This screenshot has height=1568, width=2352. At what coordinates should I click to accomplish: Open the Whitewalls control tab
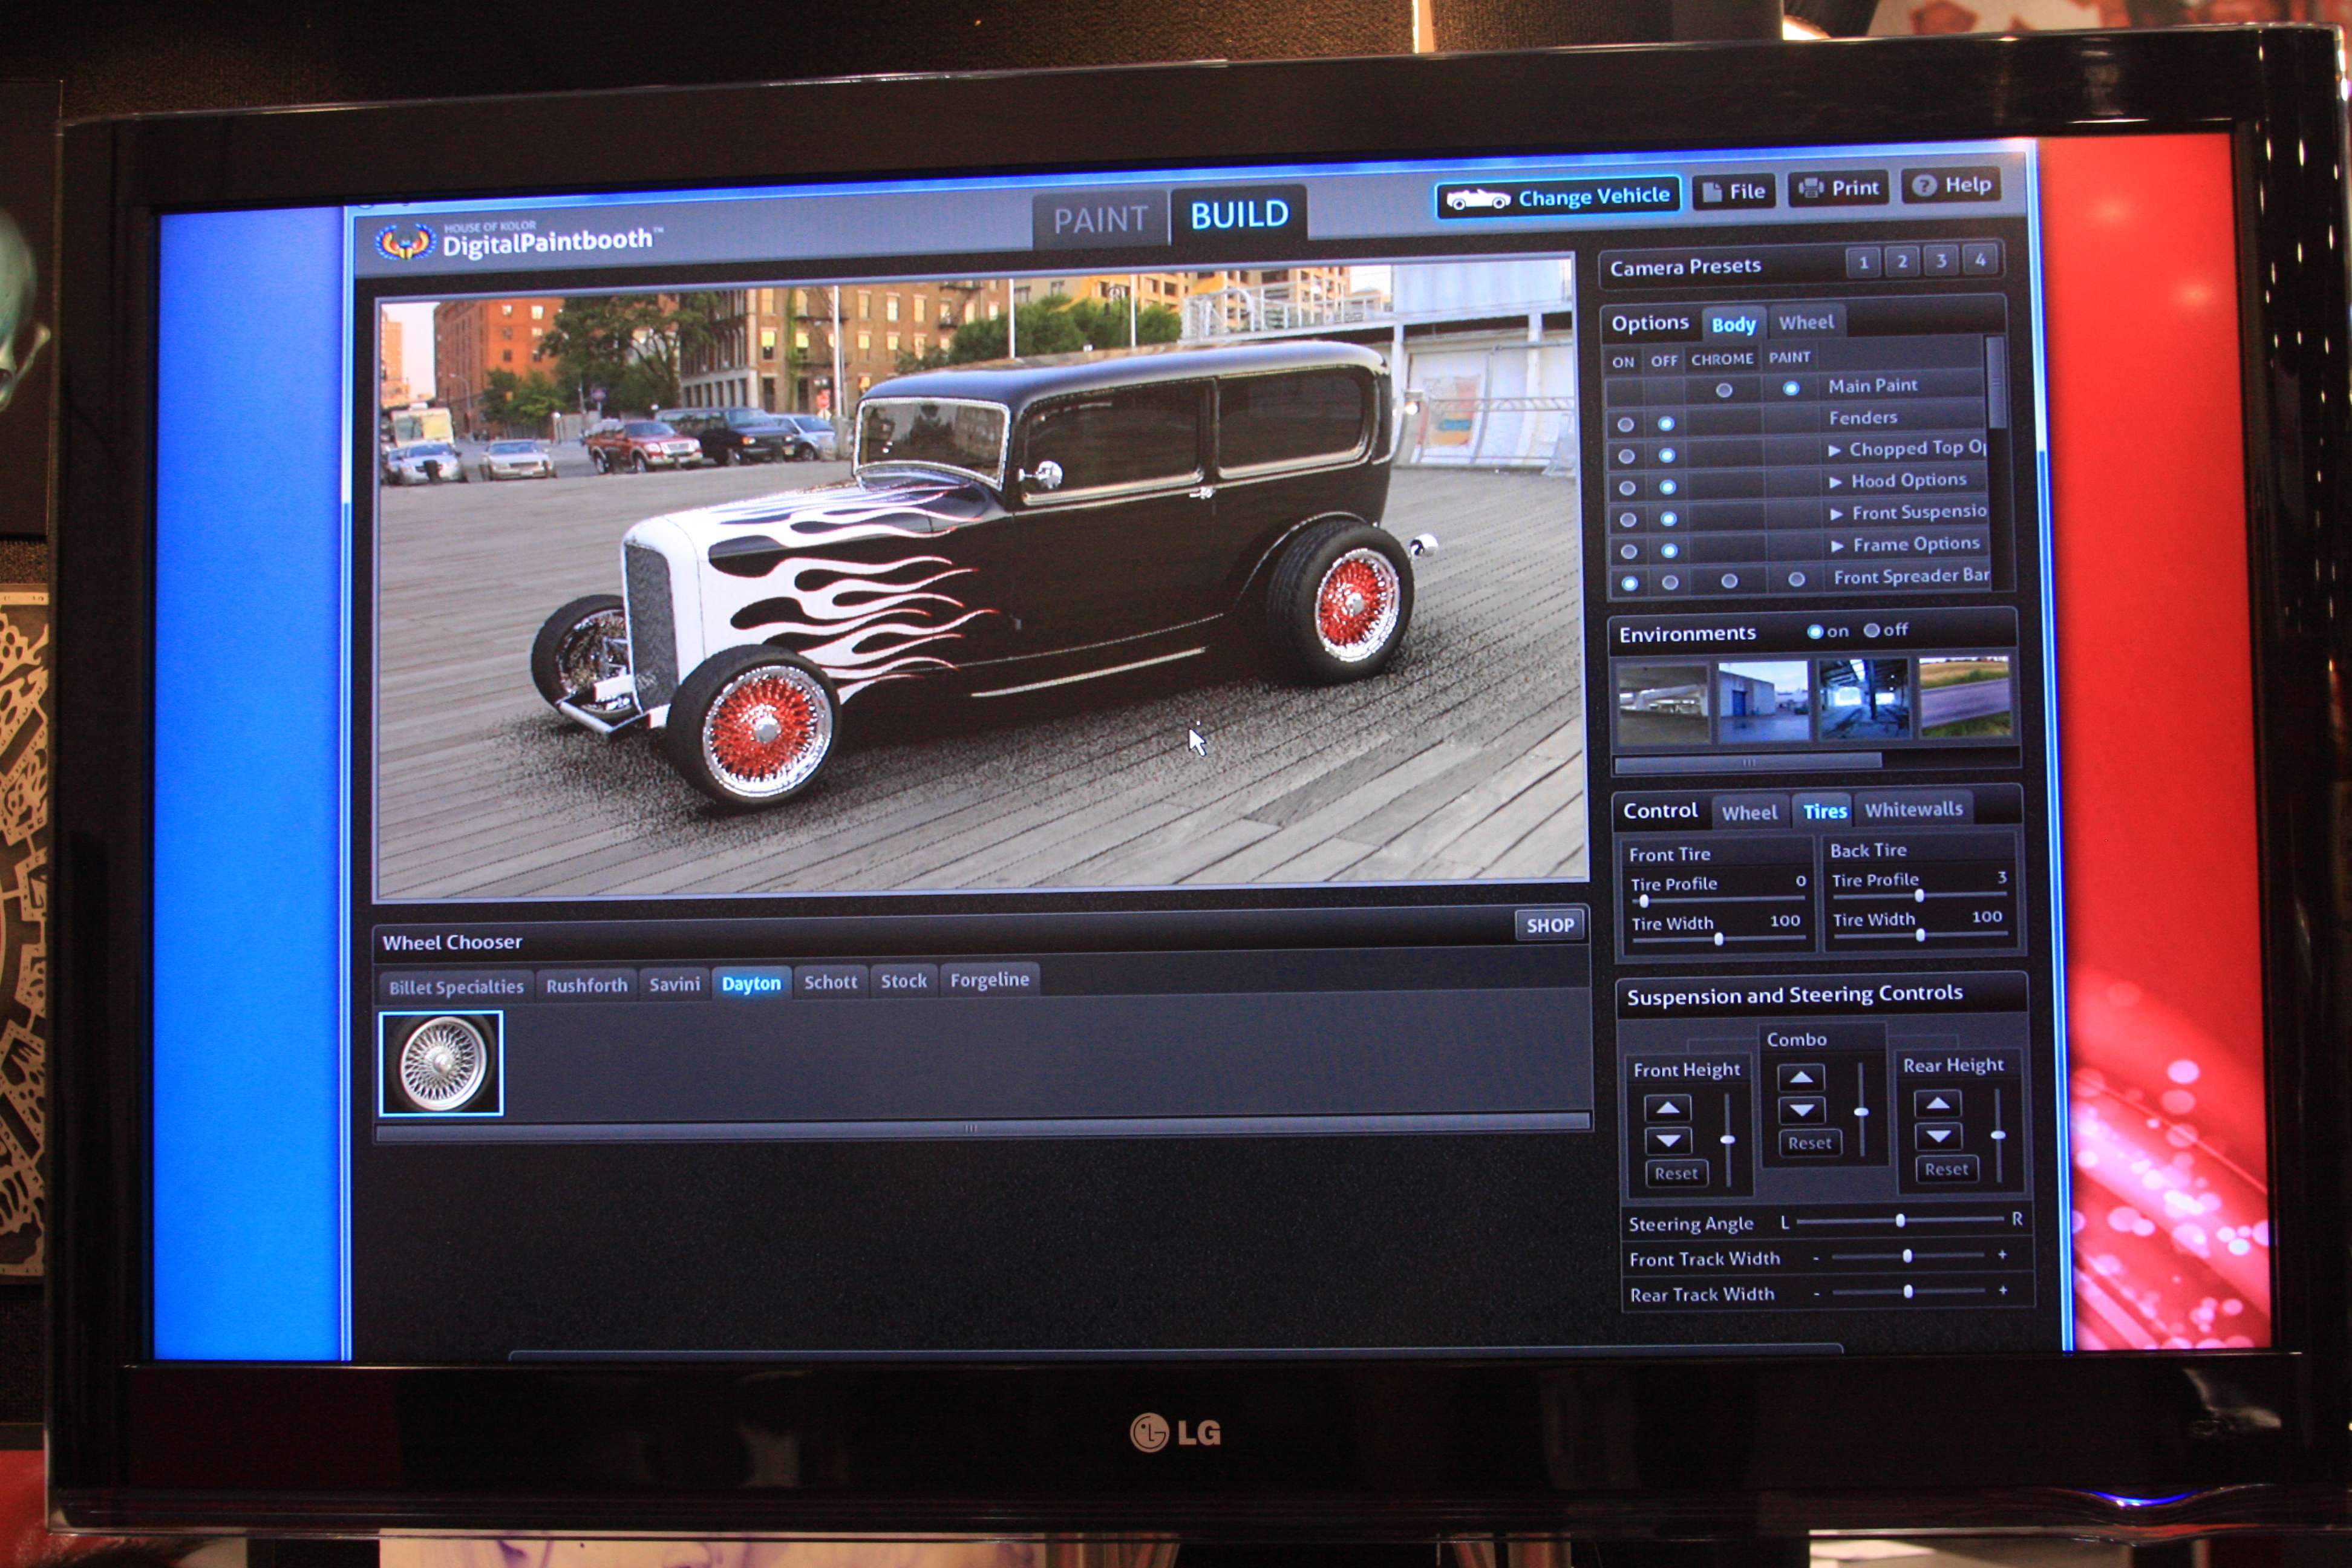(x=1913, y=809)
